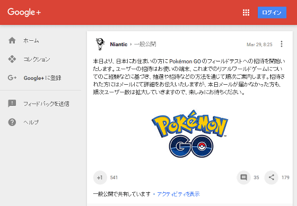Click the help question-mark icon
The image size is (297, 206).
12,122
